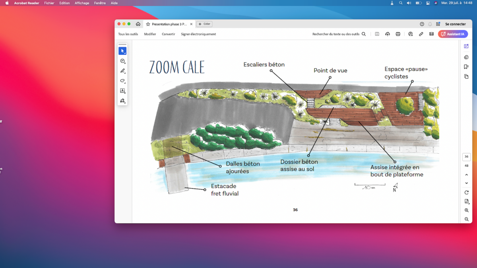Click the current page number field
Viewport: 477px width, 268px height.
(x=467, y=157)
